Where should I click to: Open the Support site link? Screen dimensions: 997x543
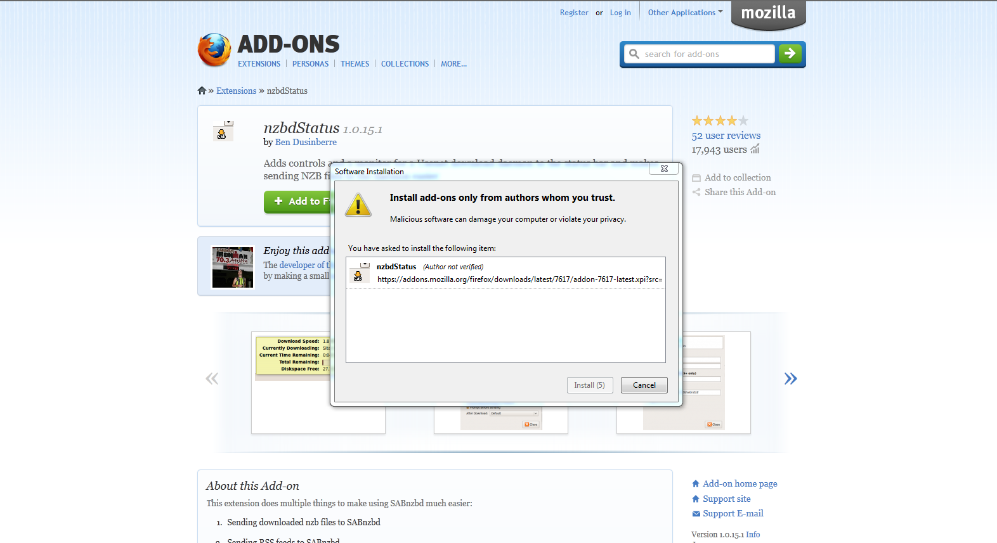pyautogui.click(x=726, y=499)
